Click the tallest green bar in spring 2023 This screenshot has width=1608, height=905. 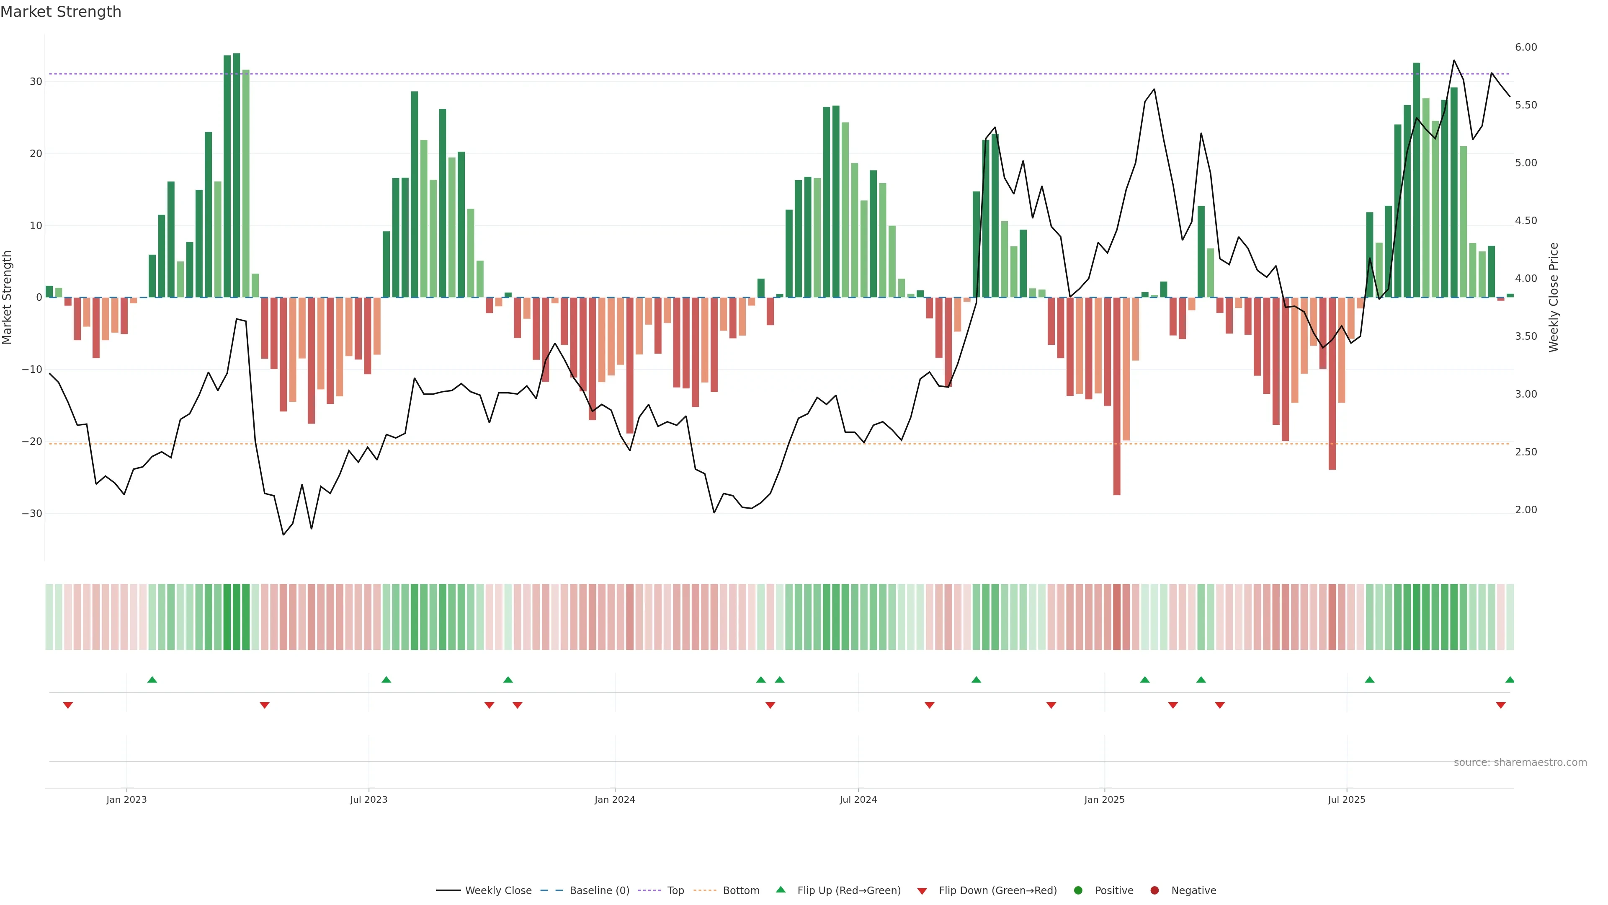pos(237,175)
